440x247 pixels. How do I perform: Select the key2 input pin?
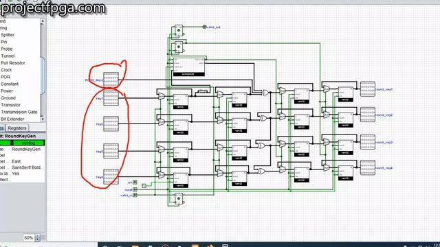coord(111,123)
